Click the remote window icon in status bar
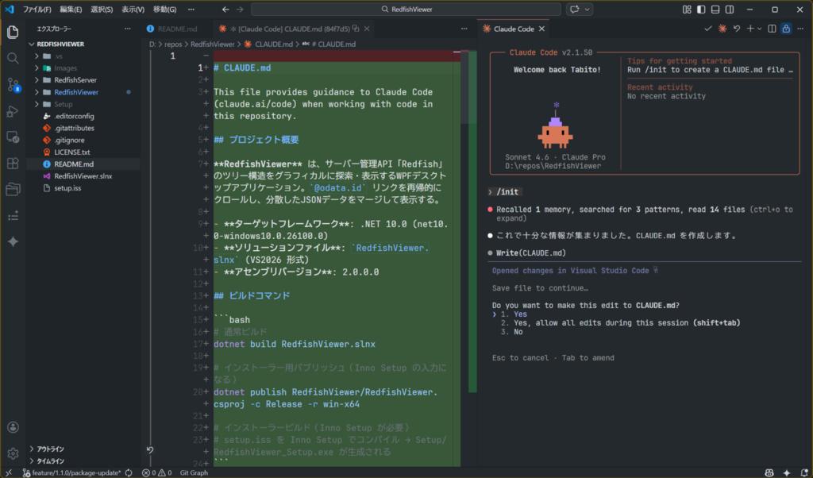 9,472
